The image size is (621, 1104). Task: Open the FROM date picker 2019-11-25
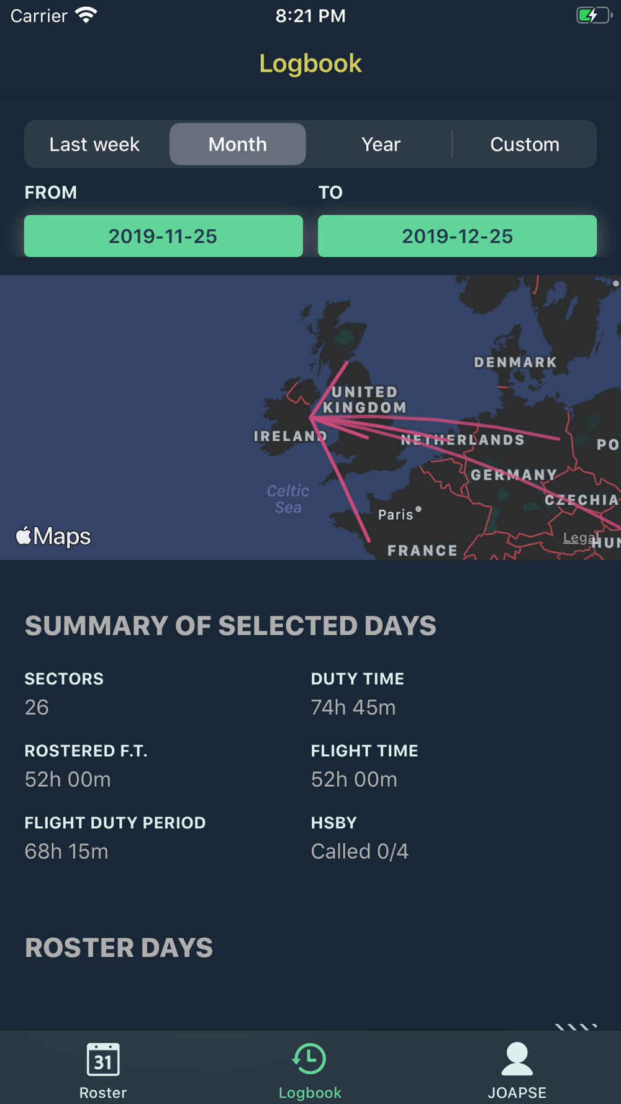[x=163, y=236]
